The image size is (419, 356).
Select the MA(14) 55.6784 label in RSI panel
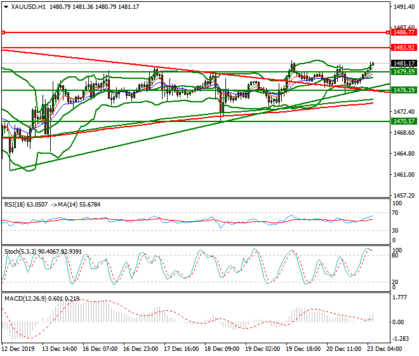pos(77,205)
